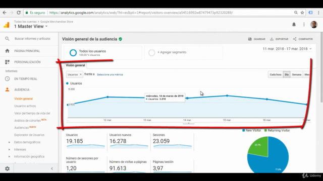Click Guardar to save the report
Image resolution: width=323 pixels, height=181 pixels.
pos(257,39)
